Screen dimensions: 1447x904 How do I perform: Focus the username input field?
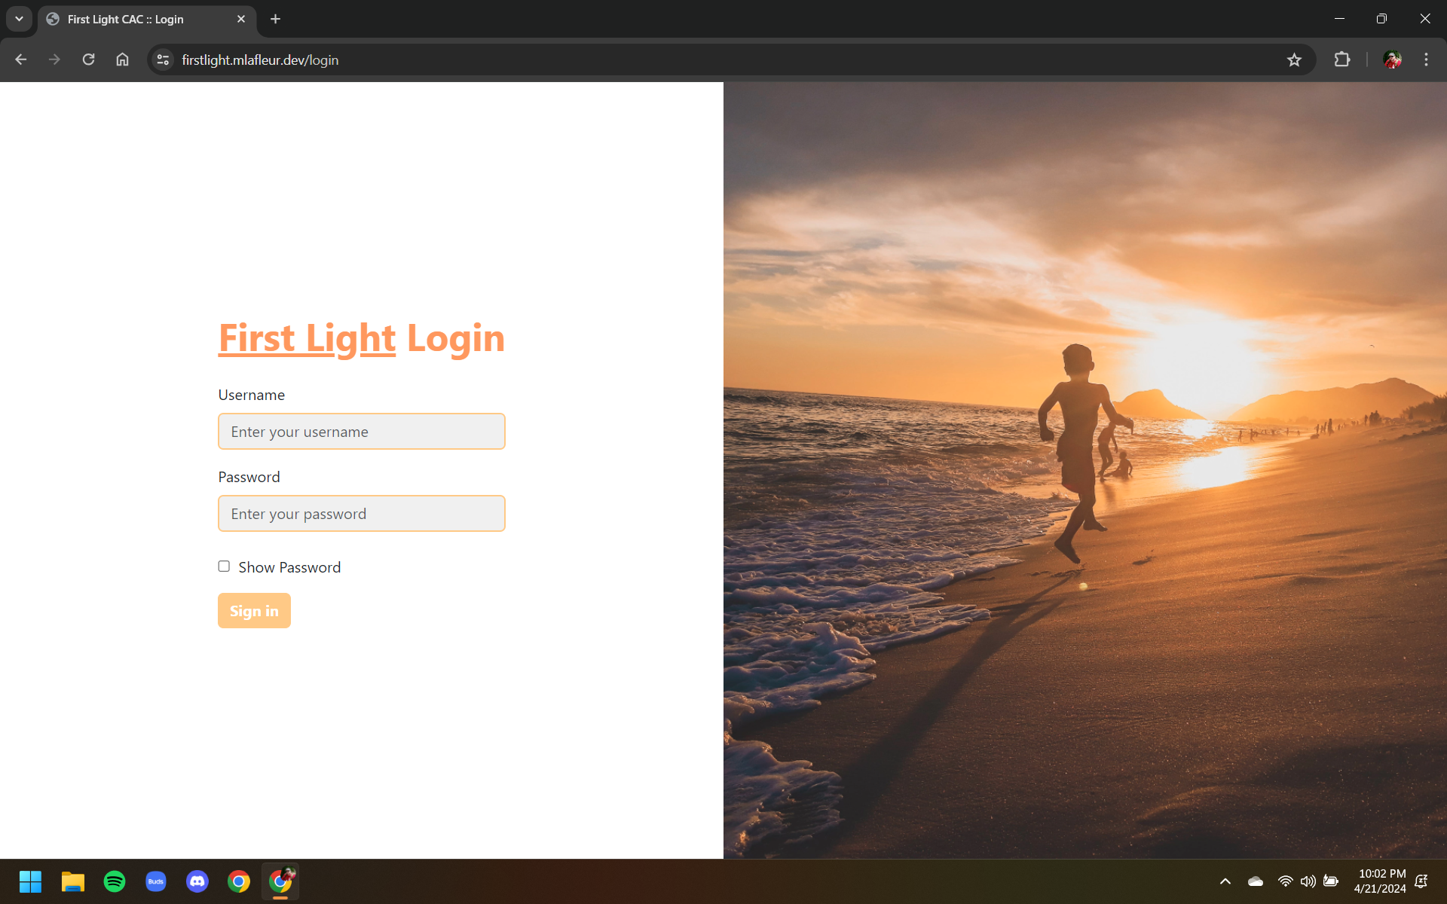[361, 432]
